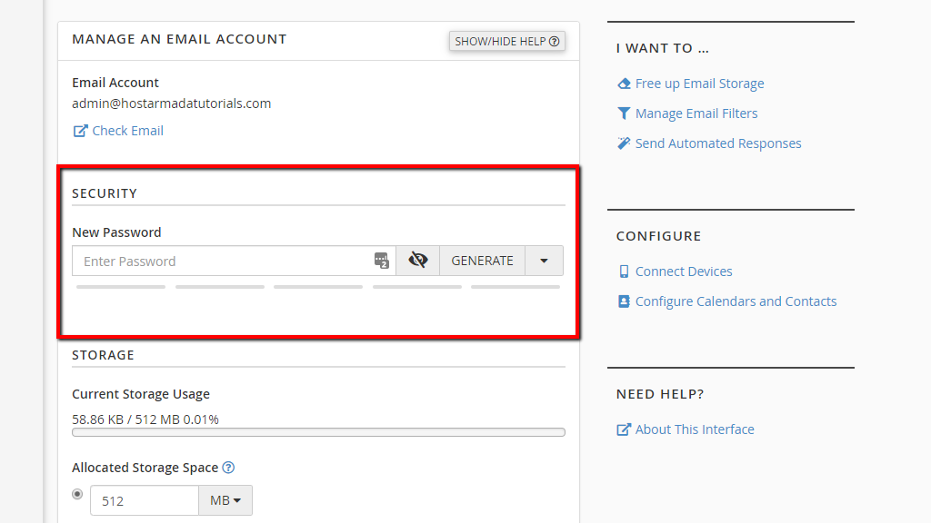Click the magic wand icon next to Send Automated Responses
The height and width of the screenshot is (523, 931).
tap(624, 143)
